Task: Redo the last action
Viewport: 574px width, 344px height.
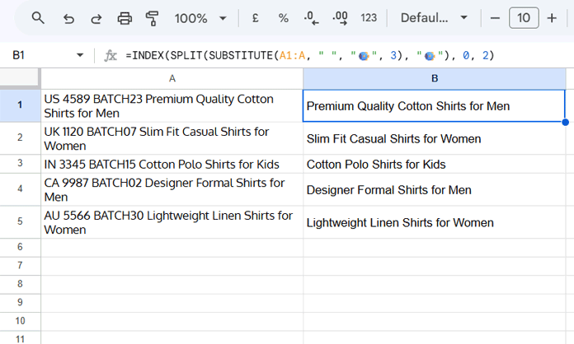Action: pyautogui.click(x=96, y=18)
